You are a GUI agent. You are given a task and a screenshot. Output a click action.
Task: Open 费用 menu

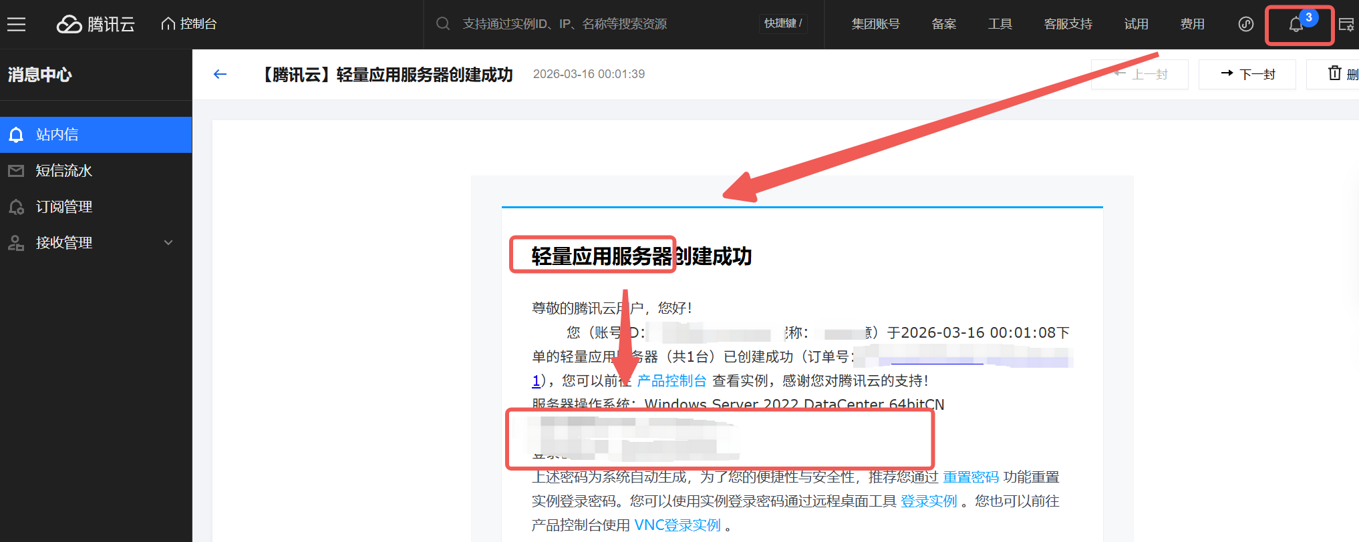[1192, 24]
